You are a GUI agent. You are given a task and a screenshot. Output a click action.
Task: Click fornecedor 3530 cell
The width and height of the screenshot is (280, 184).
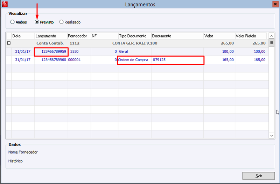[x=79, y=51]
